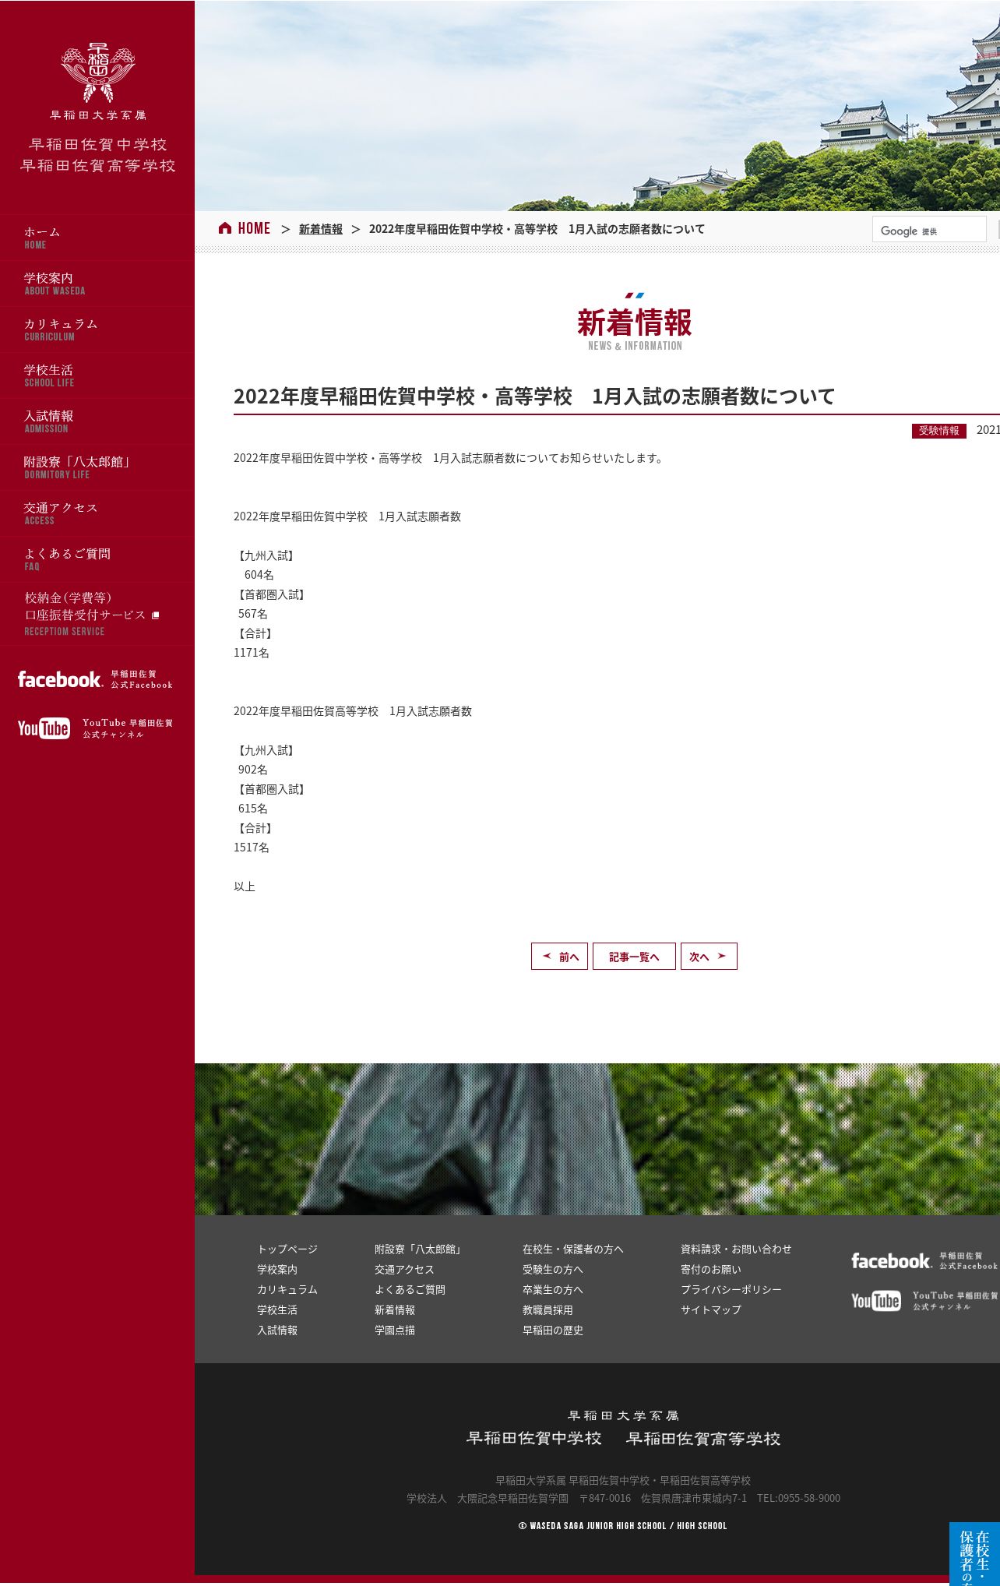Go to next article with 次へ
Screen dimensions: 1000x1586
click(x=709, y=957)
